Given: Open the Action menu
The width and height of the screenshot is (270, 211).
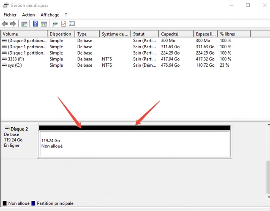Looking at the screenshot, I should pos(28,15).
